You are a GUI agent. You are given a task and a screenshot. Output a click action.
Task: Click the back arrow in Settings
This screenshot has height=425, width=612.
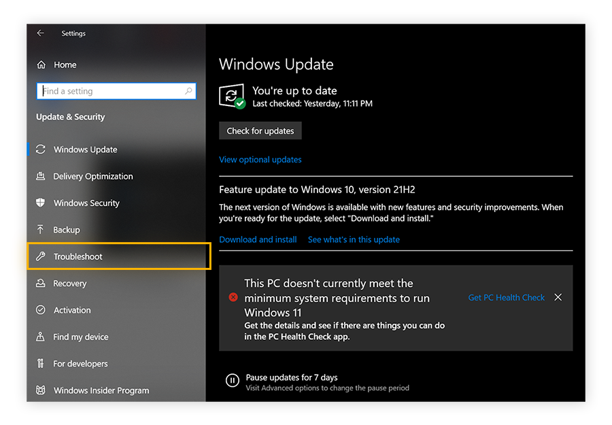pos(40,33)
